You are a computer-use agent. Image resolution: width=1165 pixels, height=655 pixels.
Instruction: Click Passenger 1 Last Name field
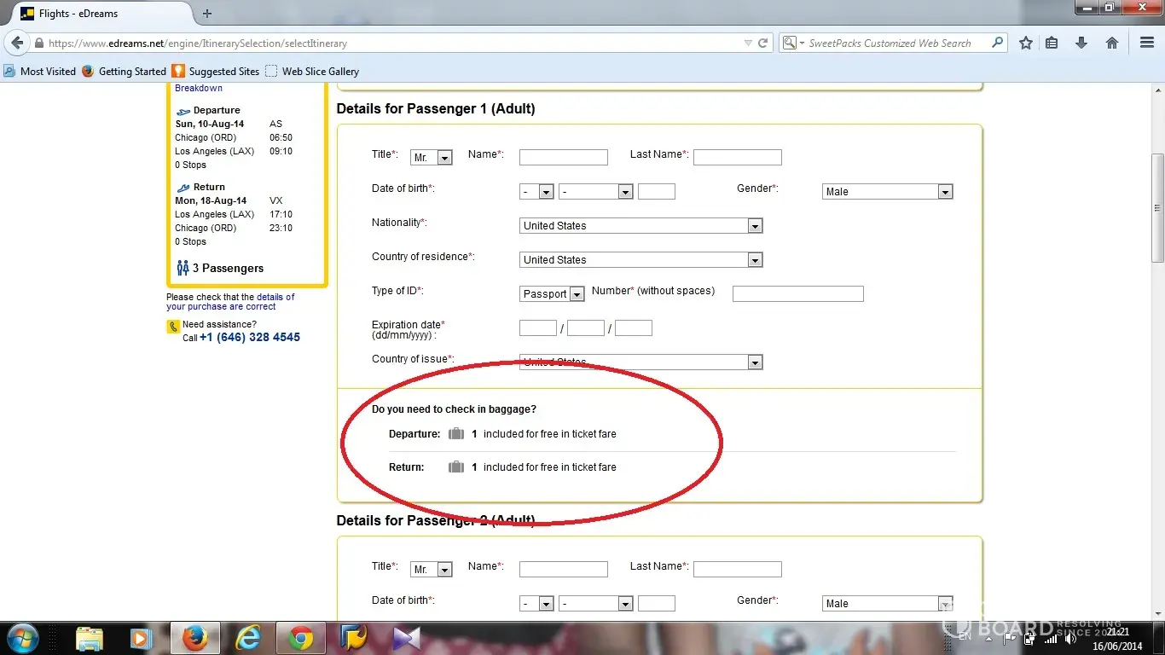pyautogui.click(x=737, y=157)
